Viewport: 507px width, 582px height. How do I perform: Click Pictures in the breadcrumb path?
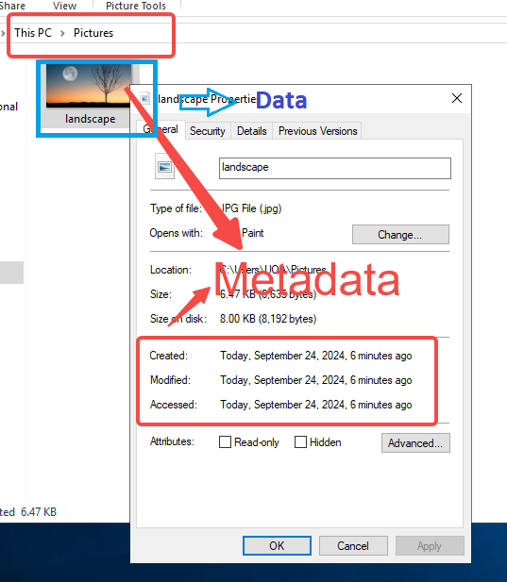(x=93, y=33)
